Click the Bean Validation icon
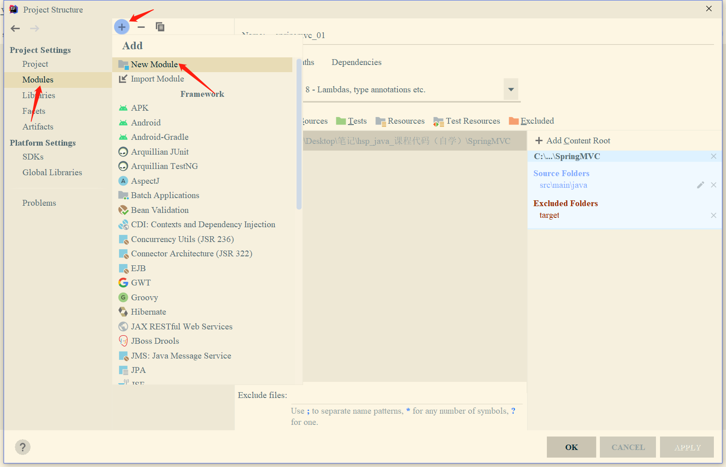The height and width of the screenshot is (467, 726). click(x=123, y=210)
